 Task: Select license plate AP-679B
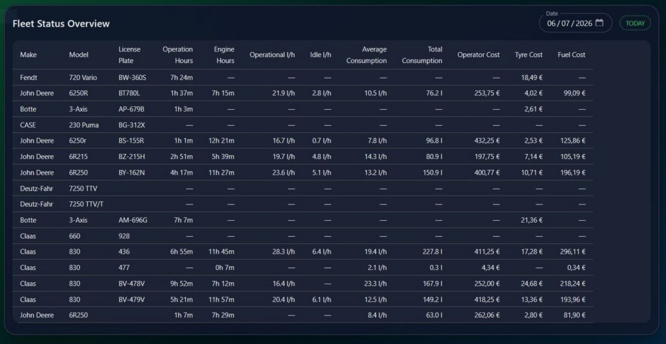131,109
